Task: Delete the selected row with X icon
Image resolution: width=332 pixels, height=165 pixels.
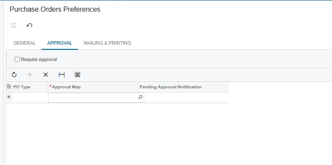Action: point(45,74)
